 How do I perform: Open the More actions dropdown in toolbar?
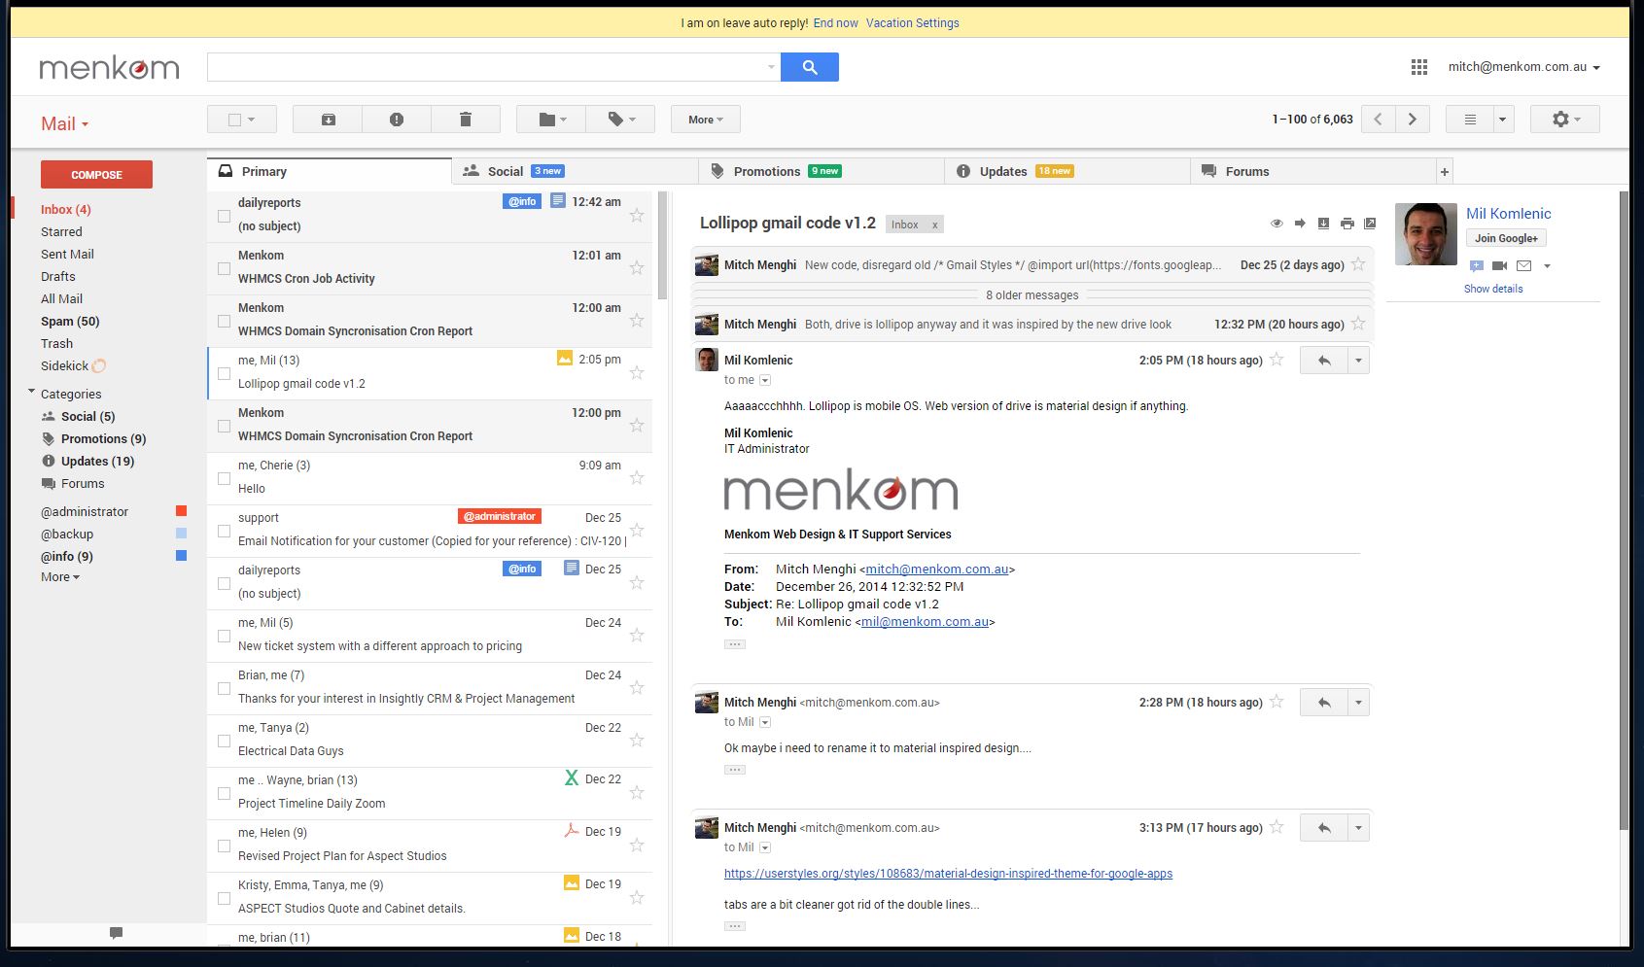[x=704, y=119]
